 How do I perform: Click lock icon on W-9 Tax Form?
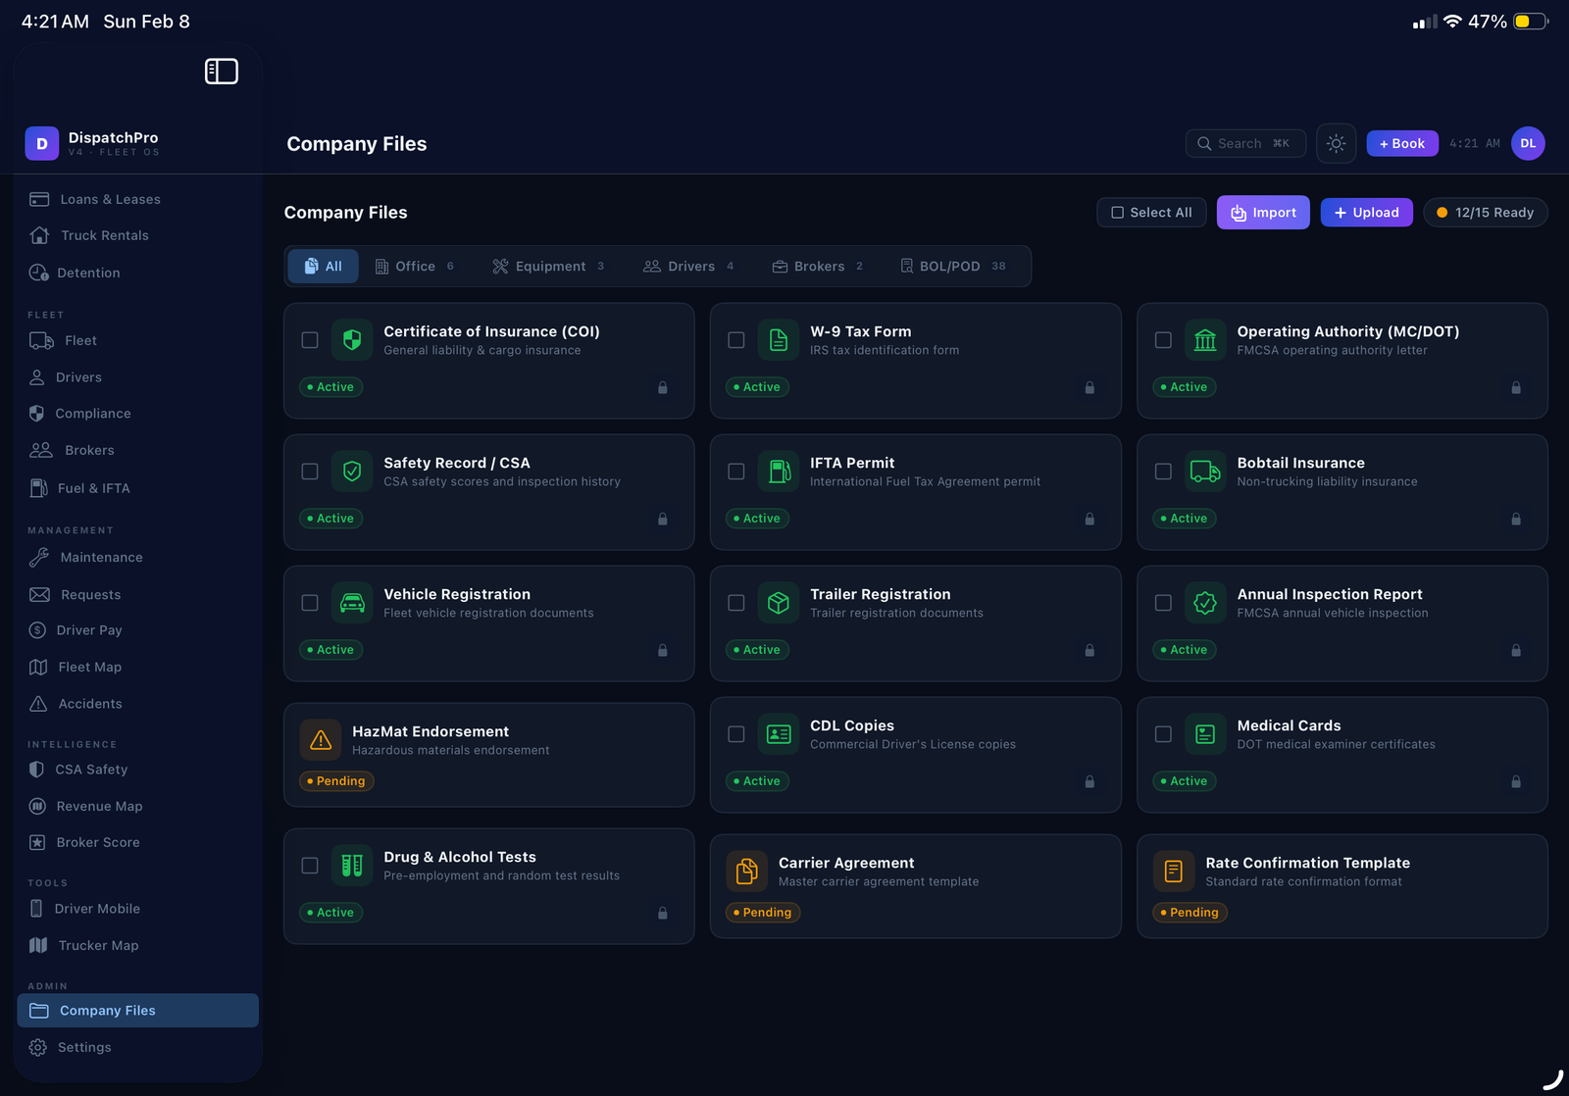(x=1088, y=388)
